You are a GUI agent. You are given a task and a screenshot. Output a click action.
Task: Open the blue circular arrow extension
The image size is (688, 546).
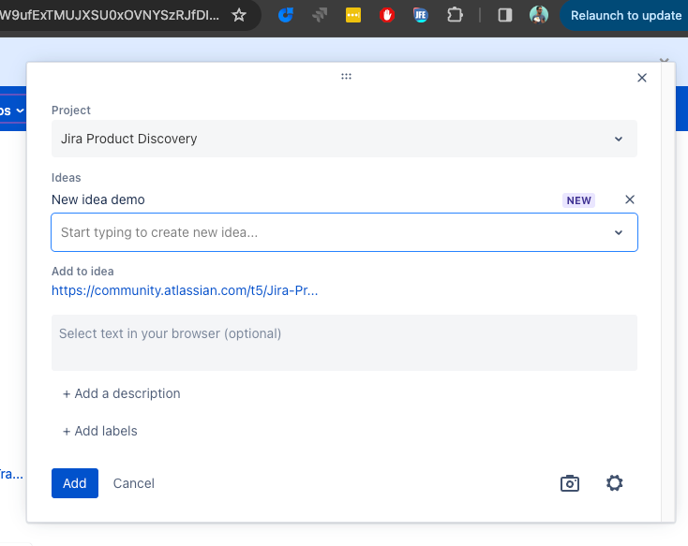coord(286,15)
